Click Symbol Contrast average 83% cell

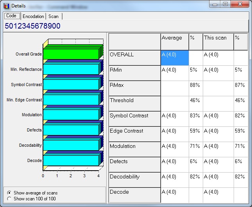pos(196,119)
